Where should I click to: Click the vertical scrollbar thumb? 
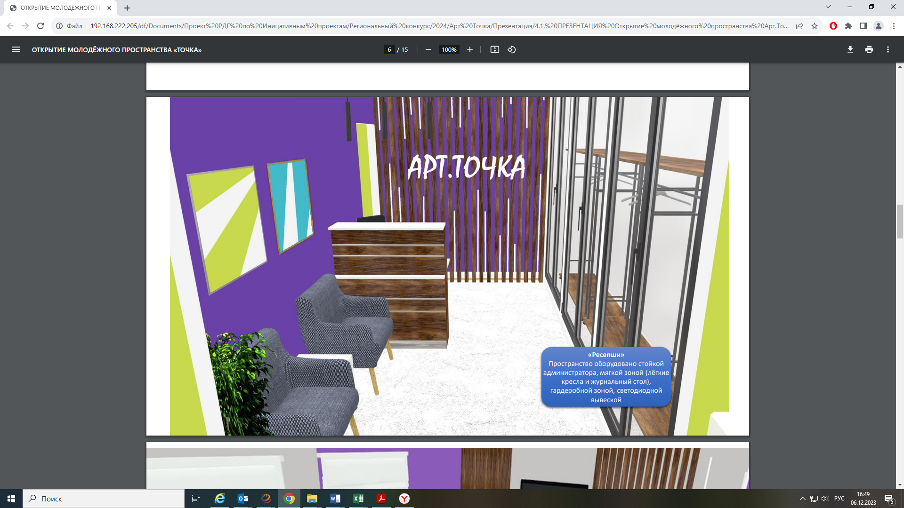tap(900, 222)
